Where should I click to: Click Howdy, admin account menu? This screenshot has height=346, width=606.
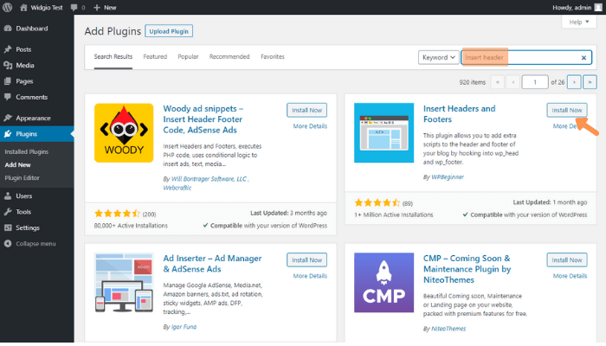pos(577,7)
